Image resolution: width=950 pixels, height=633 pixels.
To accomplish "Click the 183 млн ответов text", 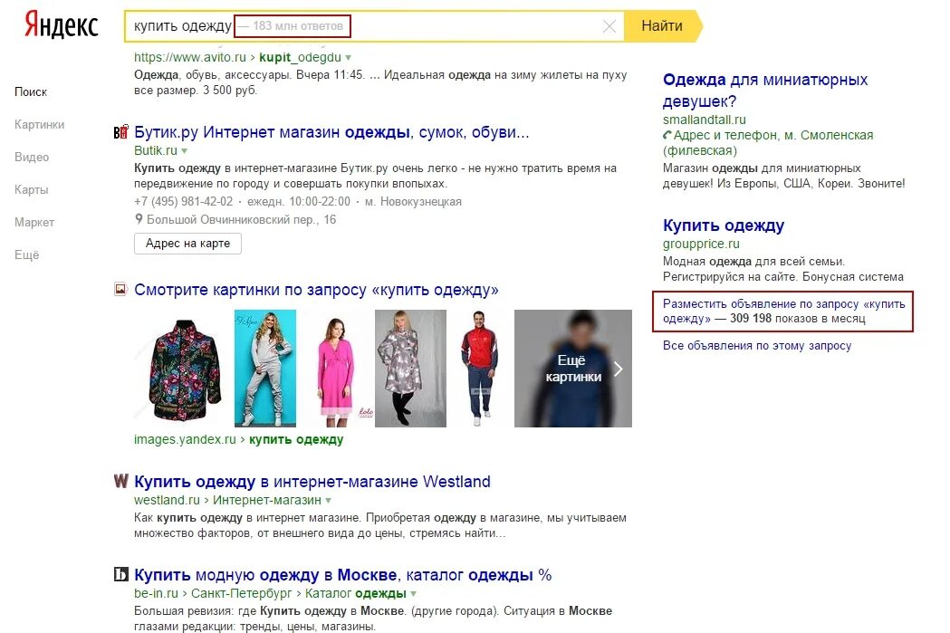I will pos(298,26).
